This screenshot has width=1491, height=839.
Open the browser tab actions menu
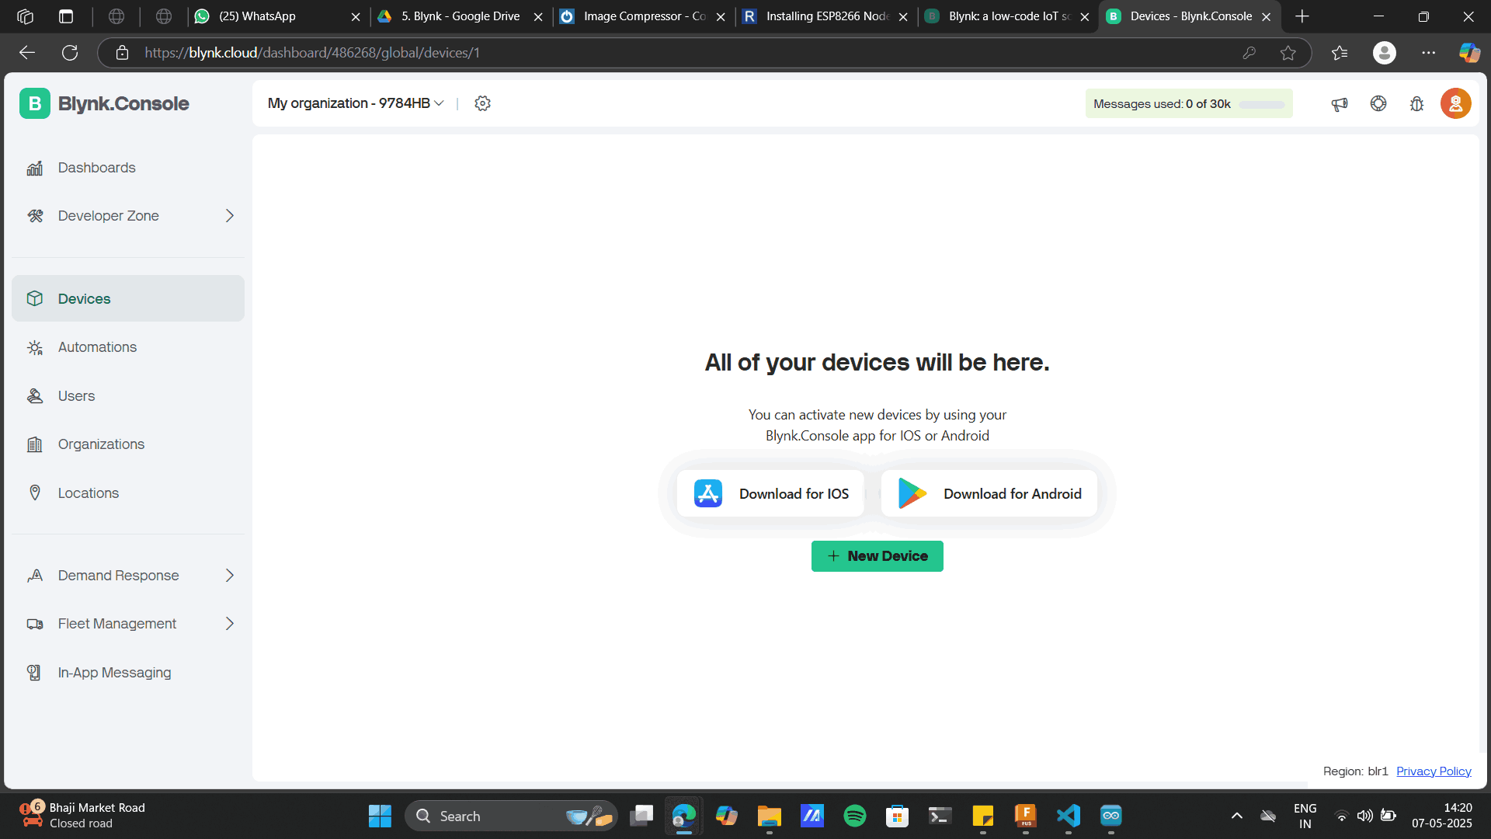pyautogui.click(x=66, y=16)
